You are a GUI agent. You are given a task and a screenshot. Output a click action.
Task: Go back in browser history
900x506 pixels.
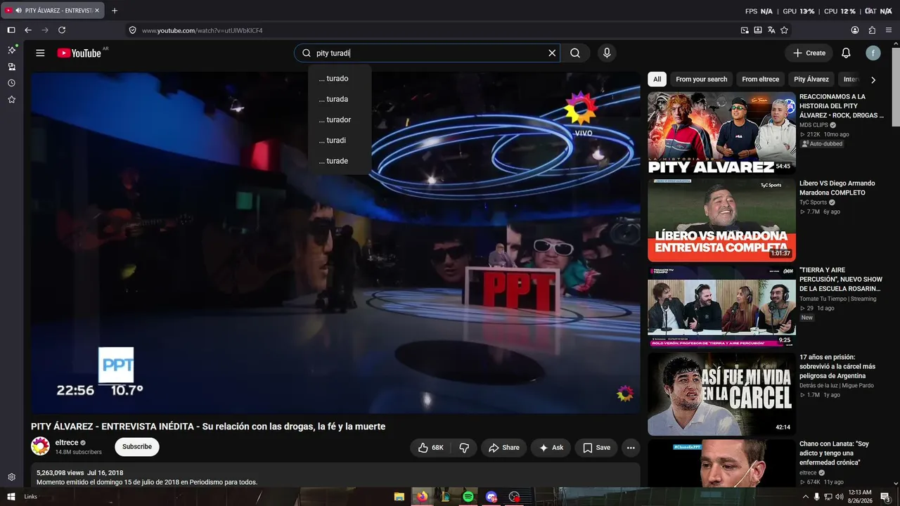[28, 30]
